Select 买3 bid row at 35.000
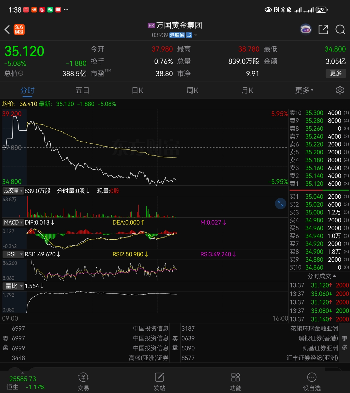 tap(319, 212)
